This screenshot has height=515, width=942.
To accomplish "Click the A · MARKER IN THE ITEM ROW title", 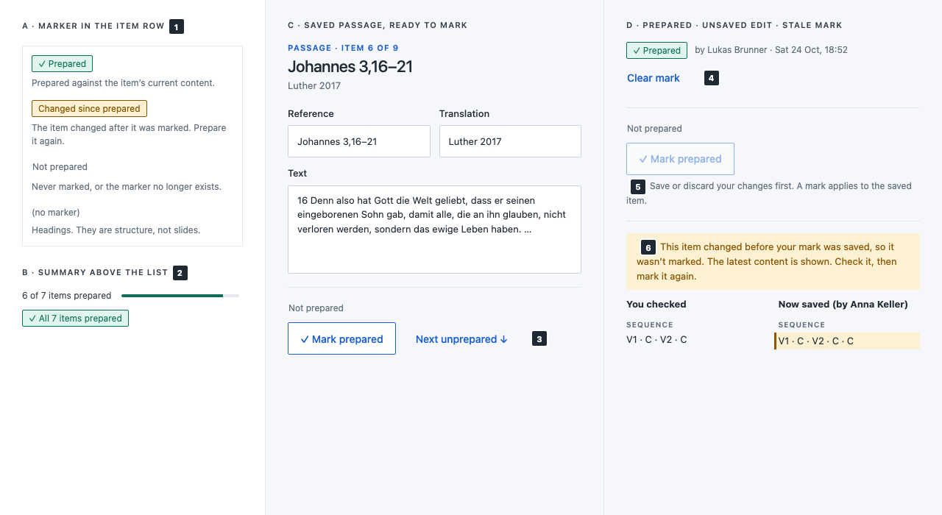I will pos(93,26).
